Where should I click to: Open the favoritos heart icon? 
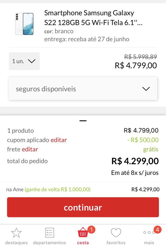coord(116,233)
